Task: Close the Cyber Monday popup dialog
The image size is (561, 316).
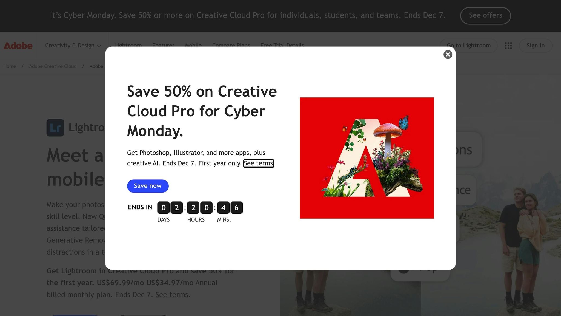Action: [x=448, y=55]
